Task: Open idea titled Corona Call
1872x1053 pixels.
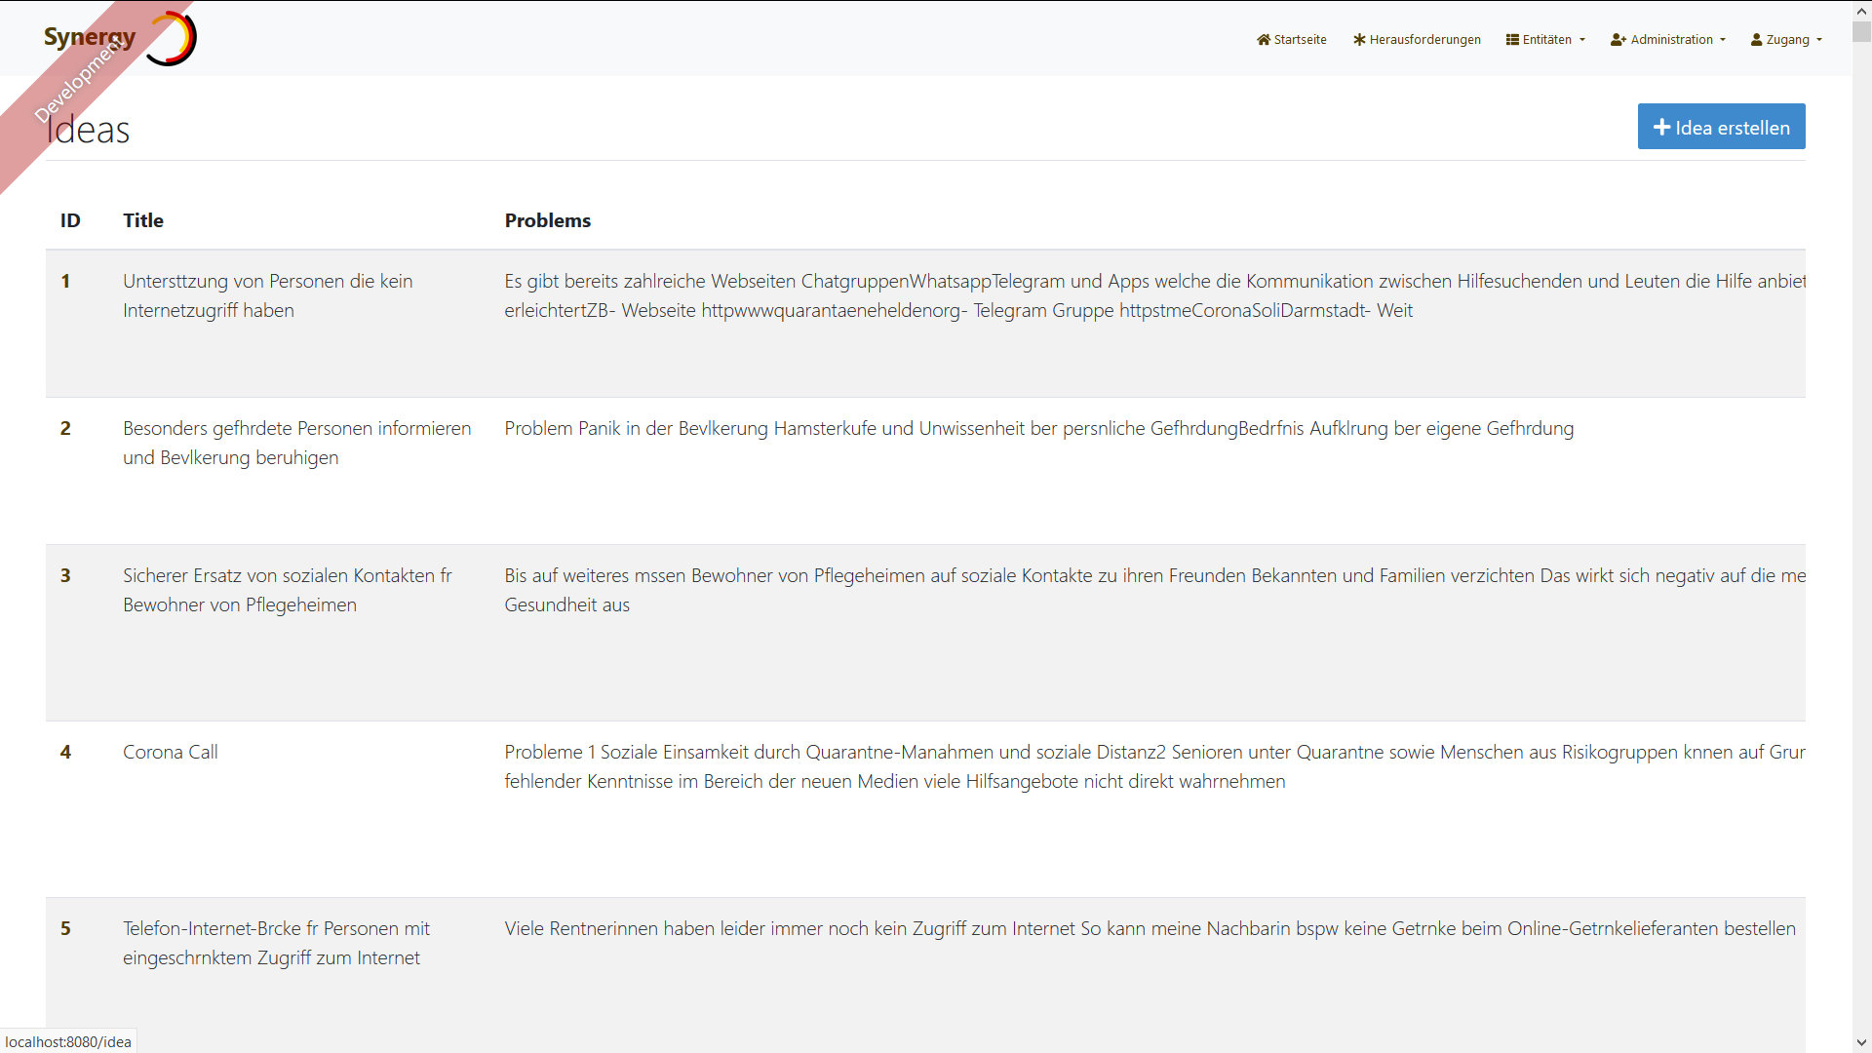Action: click(171, 752)
